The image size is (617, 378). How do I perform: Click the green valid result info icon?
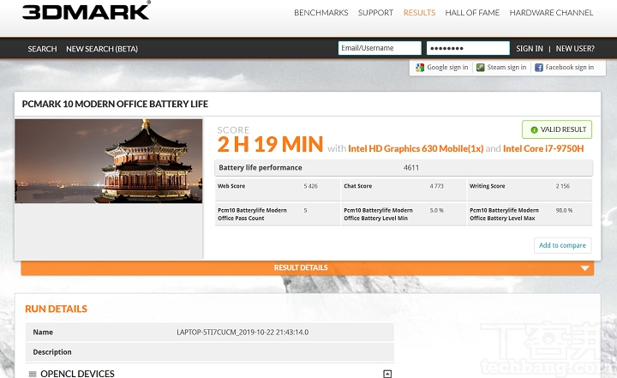point(534,130)
